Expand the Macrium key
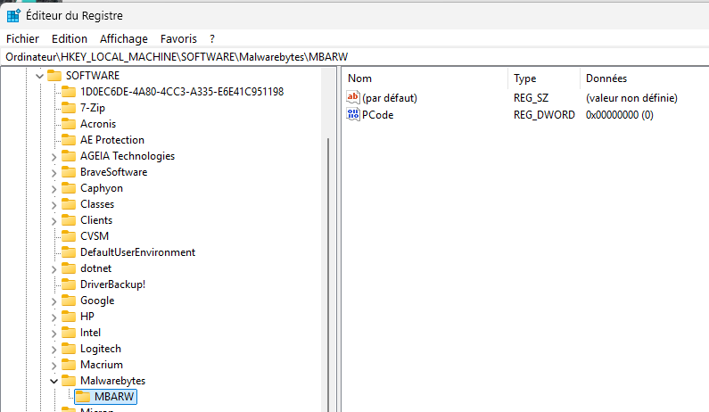This screenshot has height=412, width=709. (x=54, y=366)
